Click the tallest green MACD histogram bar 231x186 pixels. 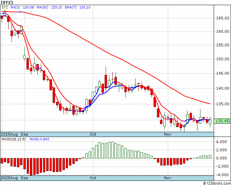tap(112, 150)
